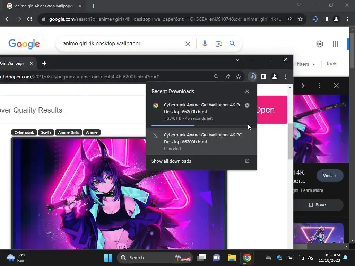This screenshot has height=266, width=355.
Task: Start voice search with microphone icon
Action: (x=205, y=43)
